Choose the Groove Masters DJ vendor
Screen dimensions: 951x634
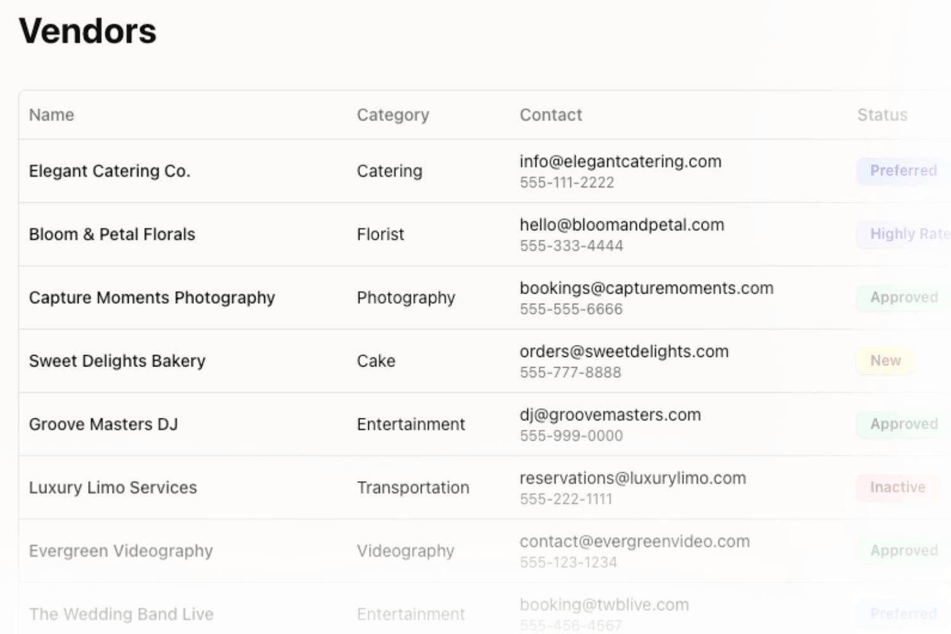click(103, 424)
